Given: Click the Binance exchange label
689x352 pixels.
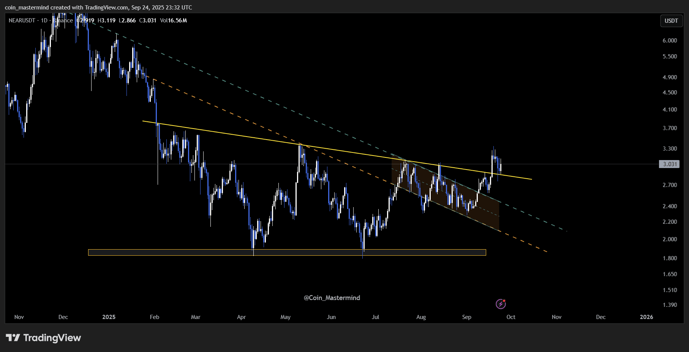Looking at the screenshot, I should click(63, 20).
